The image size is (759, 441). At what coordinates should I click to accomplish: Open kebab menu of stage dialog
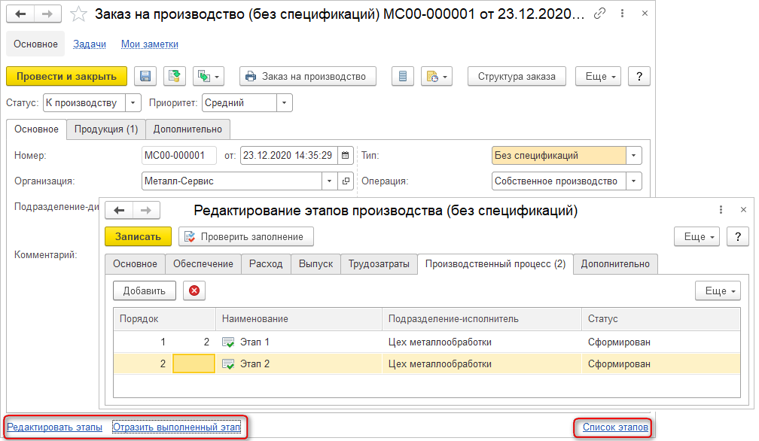[721, 209]
